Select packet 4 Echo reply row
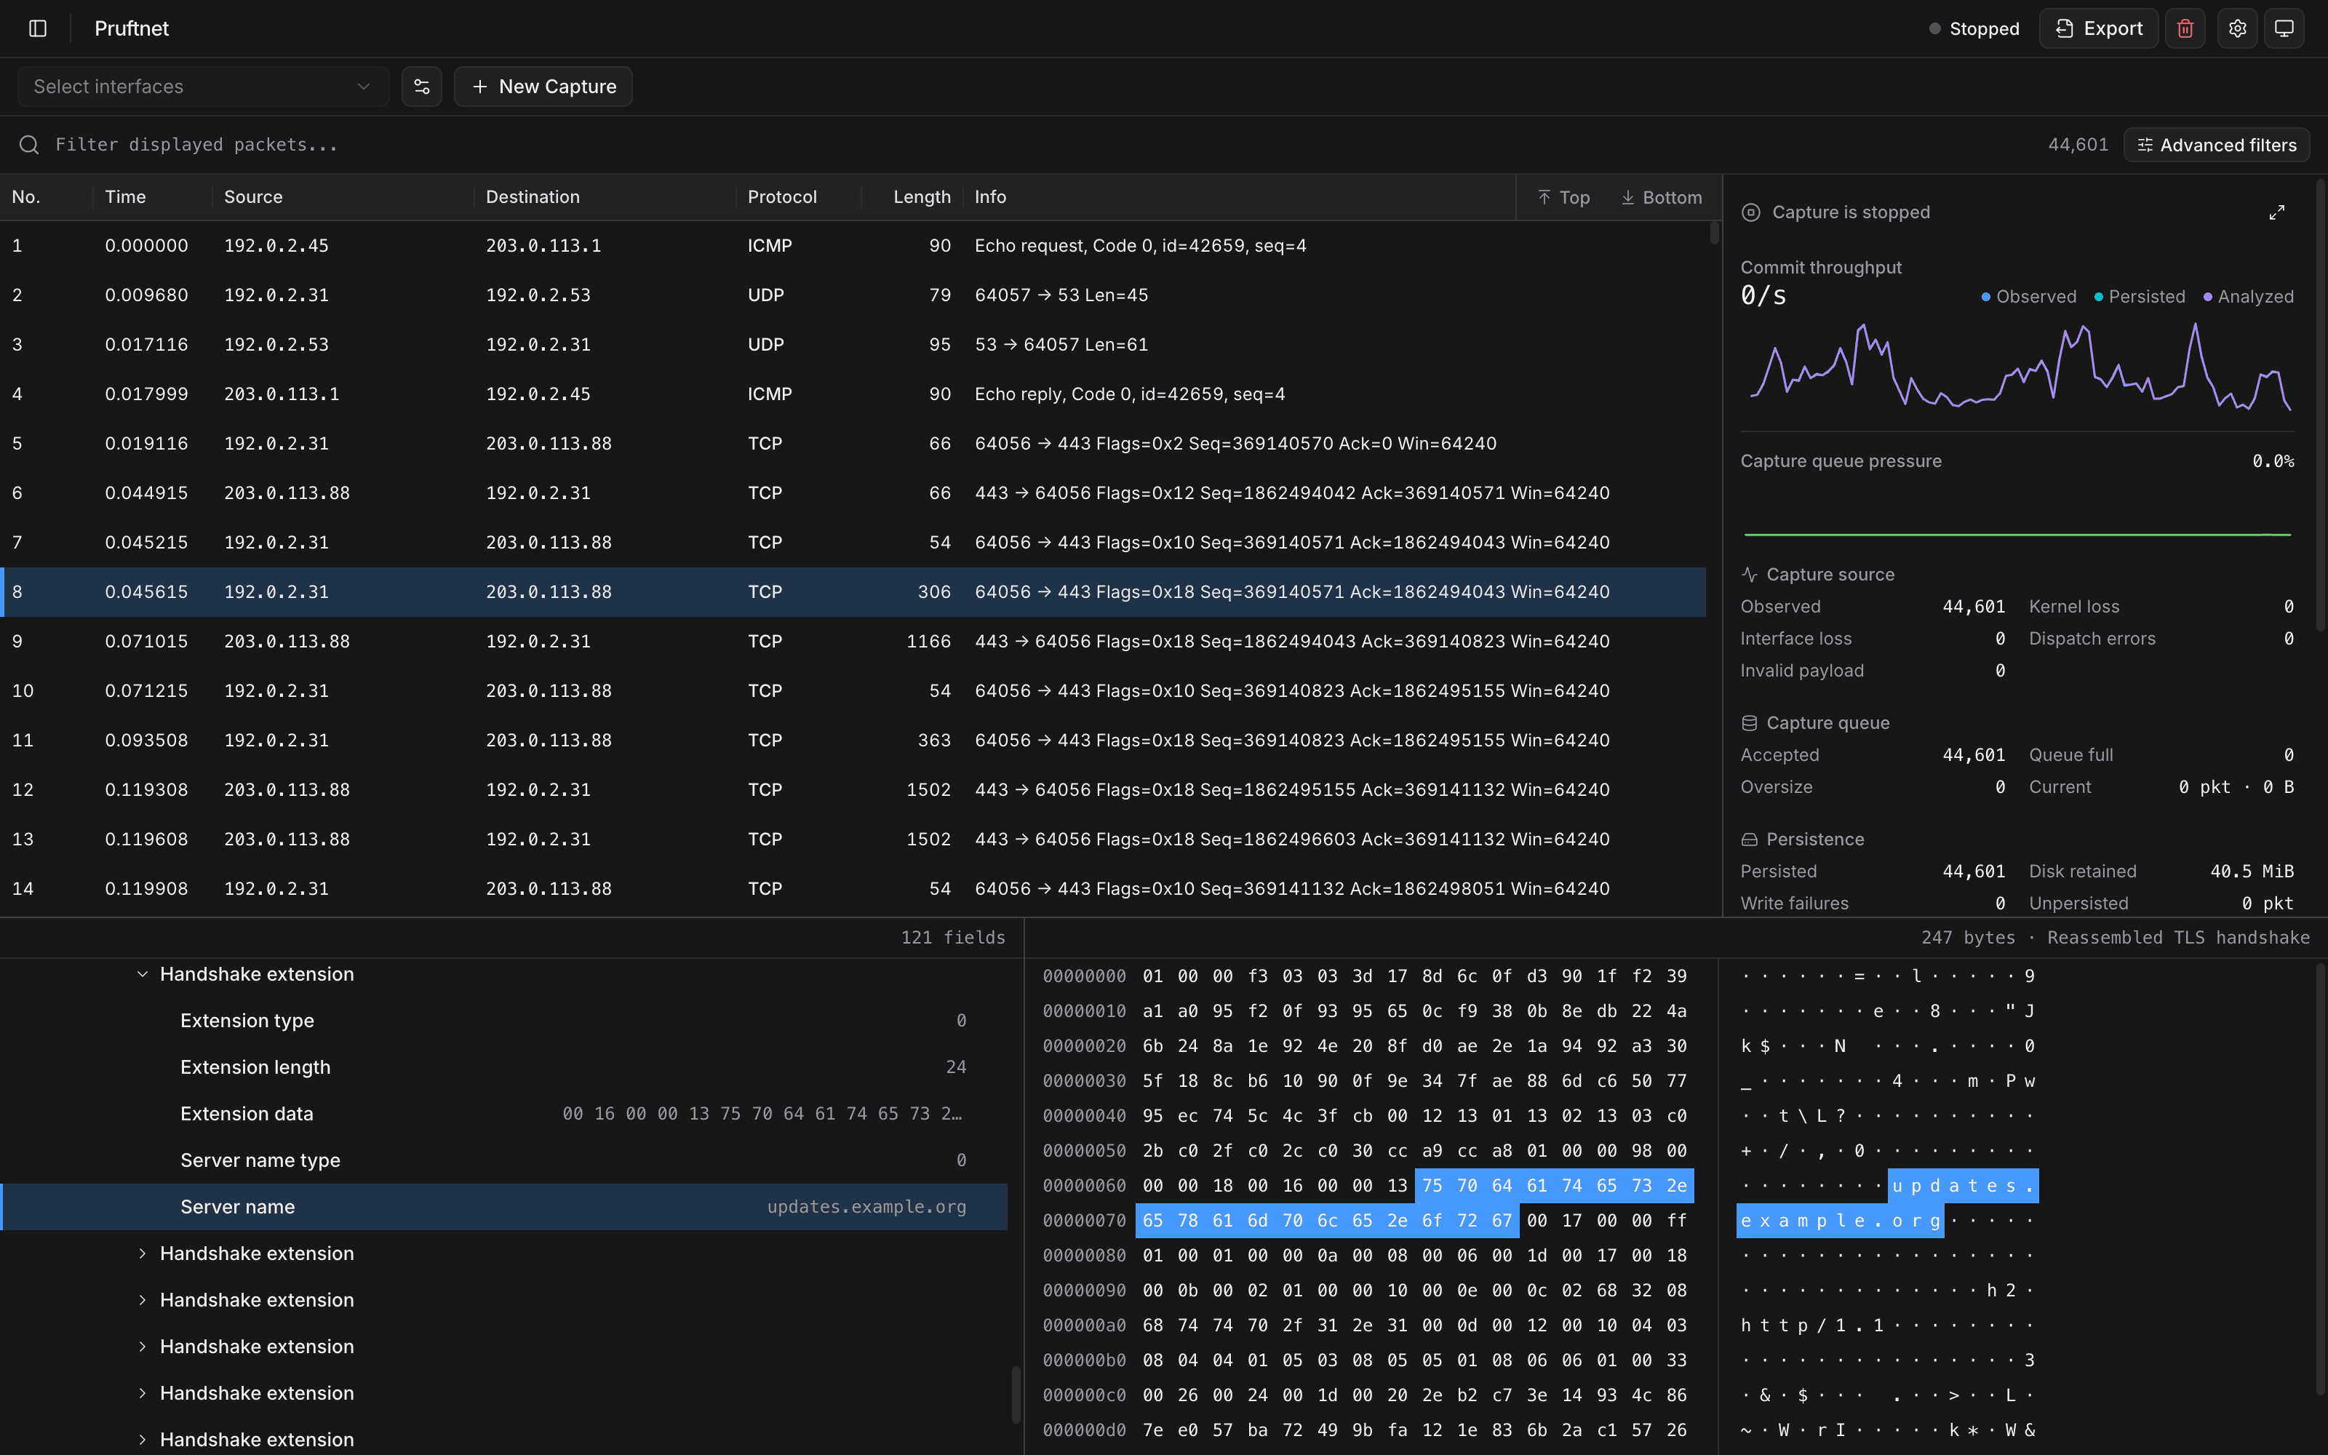Screen dimensions: 2328x1455 853,394
